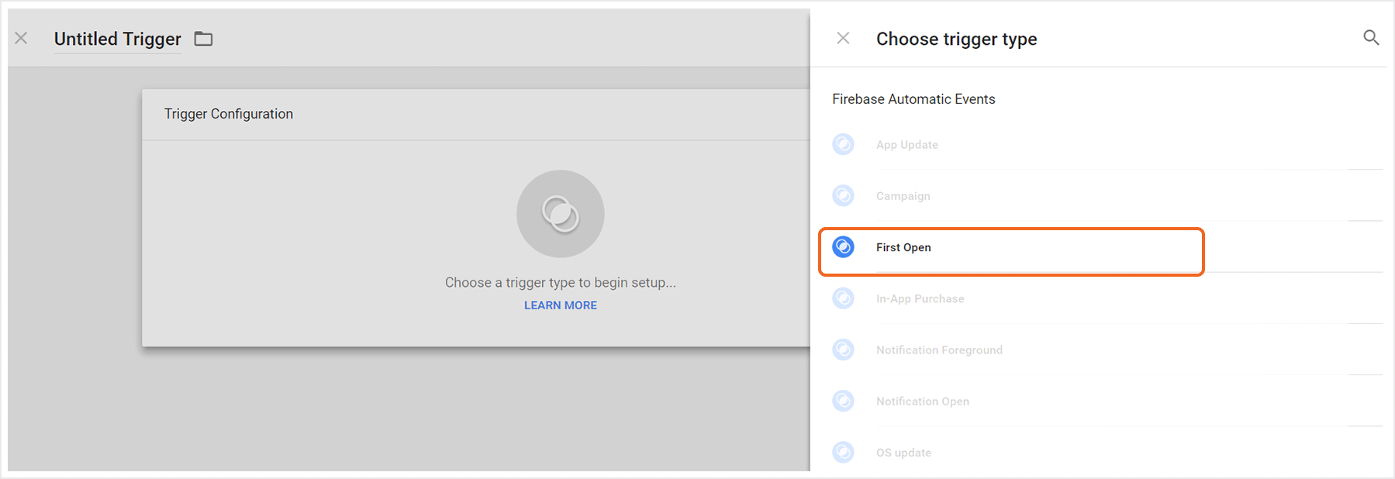Click the Trigger Configuration card header

click(x=229, y=114)
